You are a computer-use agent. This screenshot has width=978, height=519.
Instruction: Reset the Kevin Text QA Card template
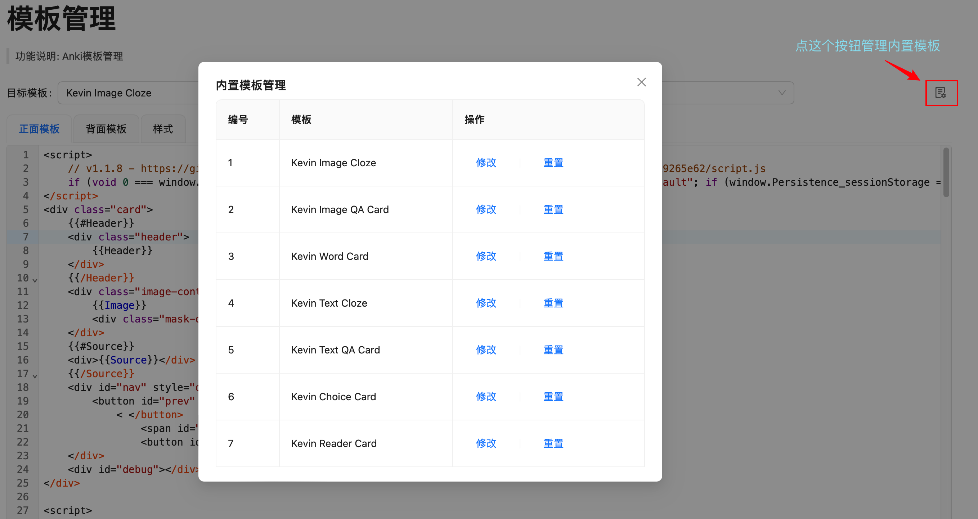coord(553,350)
